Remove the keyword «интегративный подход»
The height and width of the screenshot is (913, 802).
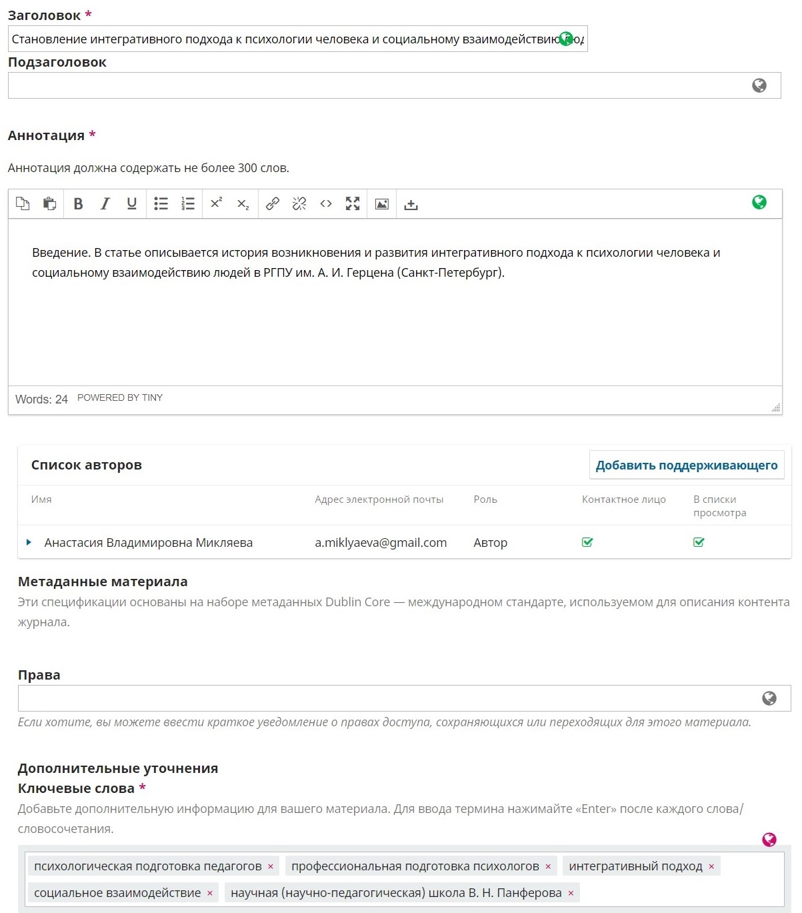point(711,866)
